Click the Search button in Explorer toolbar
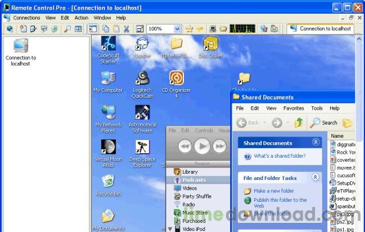365x232 pixels. pyautogui.click(x=324, y=122)
